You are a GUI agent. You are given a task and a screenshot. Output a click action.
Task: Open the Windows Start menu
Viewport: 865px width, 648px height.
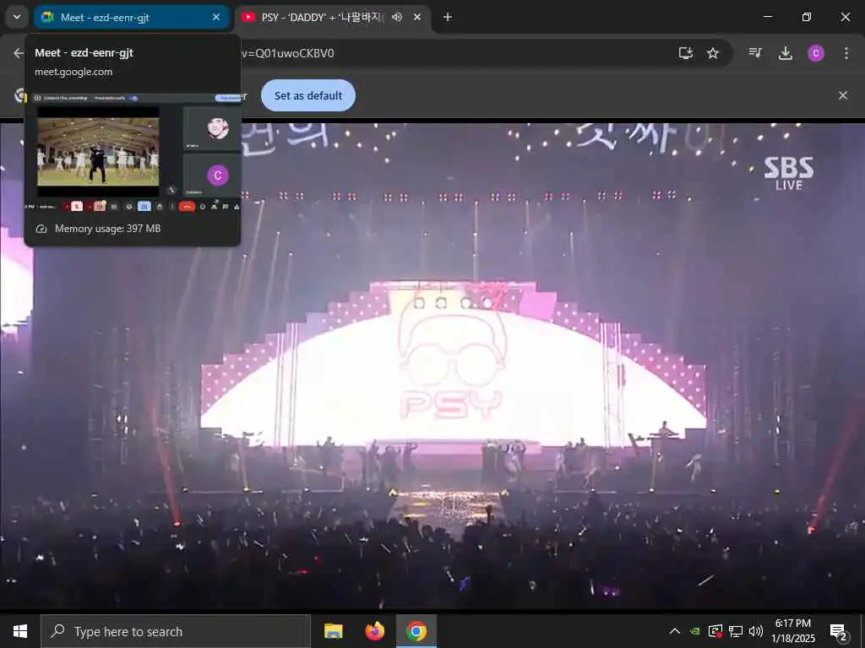[20, 631]
